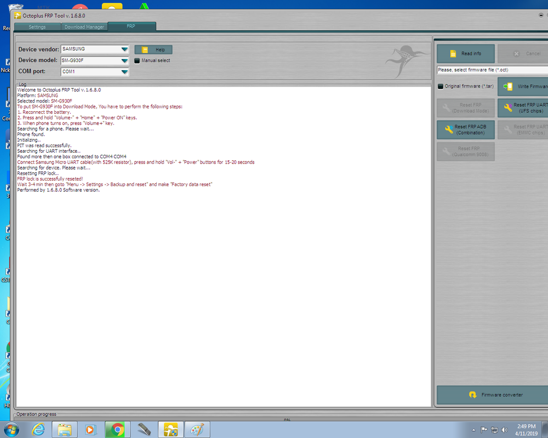Click the volume speaker tray icon

[504, 430]
